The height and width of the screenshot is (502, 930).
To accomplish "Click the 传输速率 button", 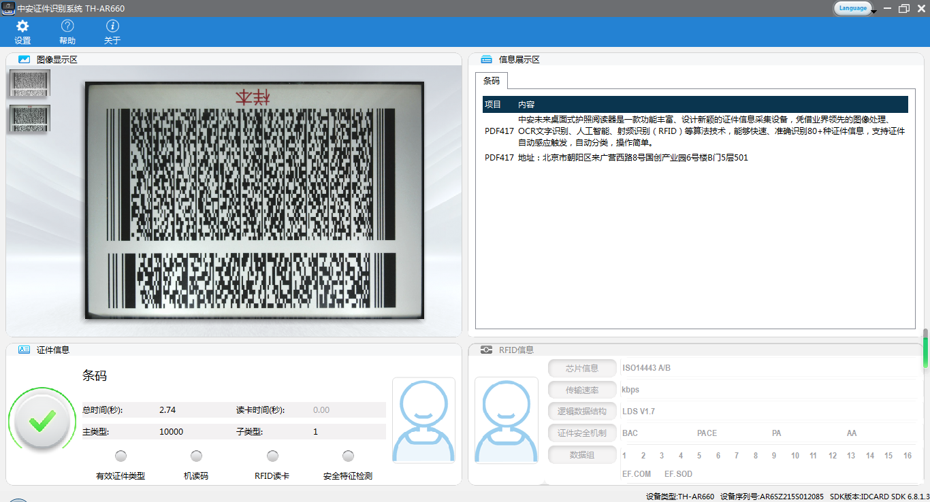I will coord(582,390).
